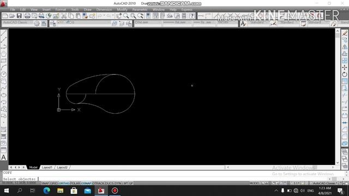This screenshot has height=196, width=349.
Task: Open annotation scale 1:1 dropdown
Action: [296, 183]
